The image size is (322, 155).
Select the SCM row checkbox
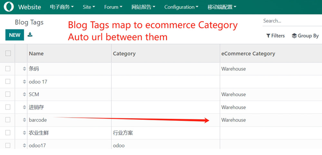(8, 94)
